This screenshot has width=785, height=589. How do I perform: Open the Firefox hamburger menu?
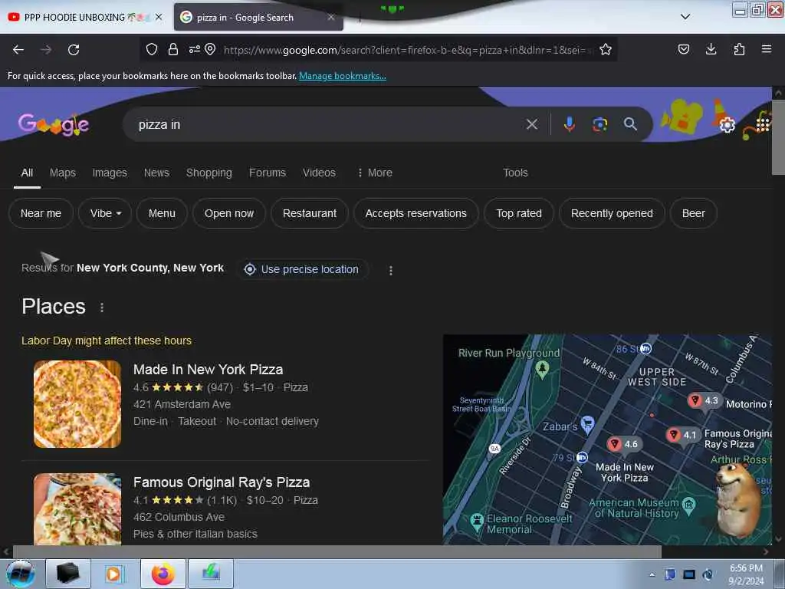tap(766, 49)
